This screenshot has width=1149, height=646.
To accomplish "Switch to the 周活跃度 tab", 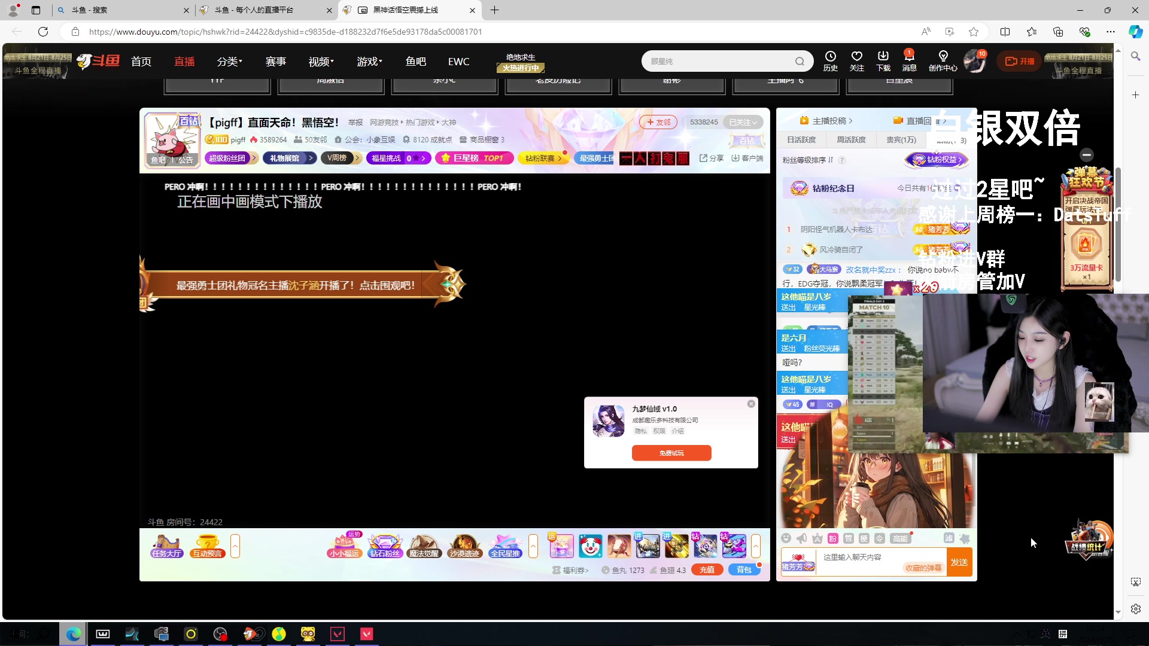I will click(851, 139).
